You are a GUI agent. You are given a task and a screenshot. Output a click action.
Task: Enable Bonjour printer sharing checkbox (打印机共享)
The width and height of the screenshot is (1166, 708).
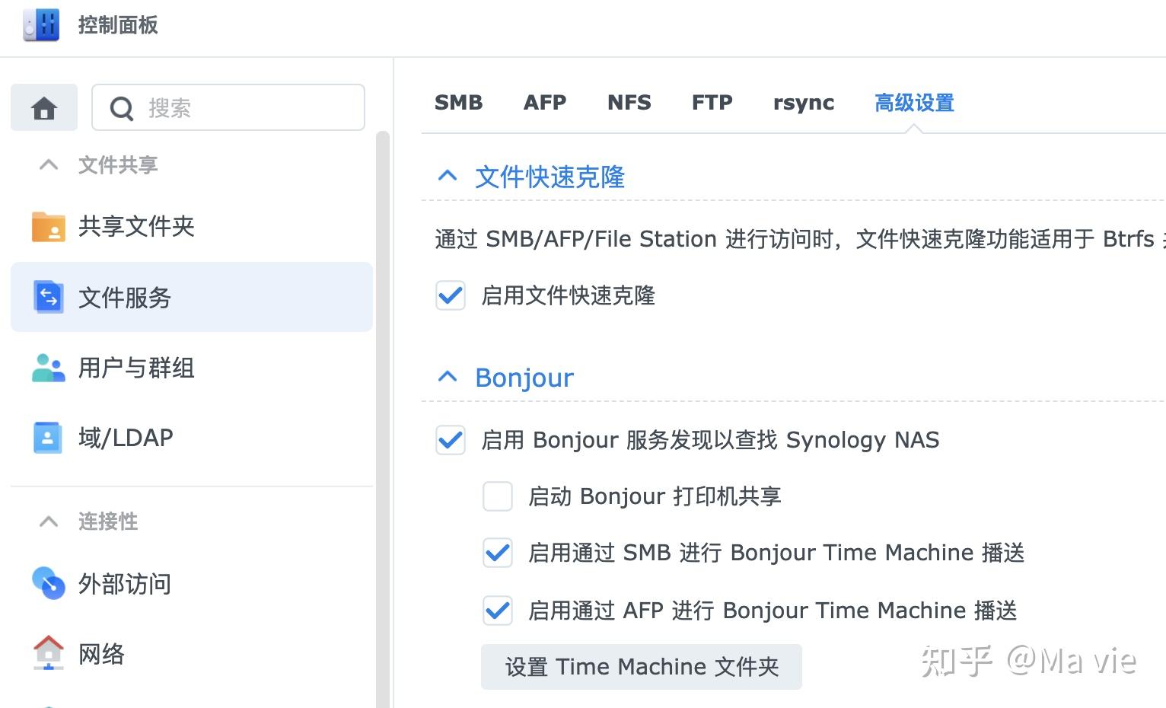pos(498,496)
